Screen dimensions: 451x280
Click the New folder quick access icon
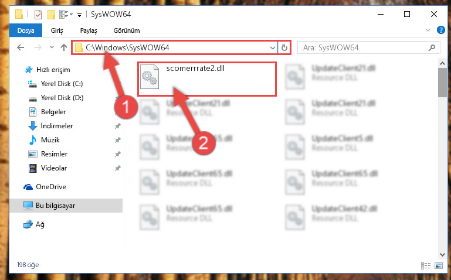coord(51,14)
